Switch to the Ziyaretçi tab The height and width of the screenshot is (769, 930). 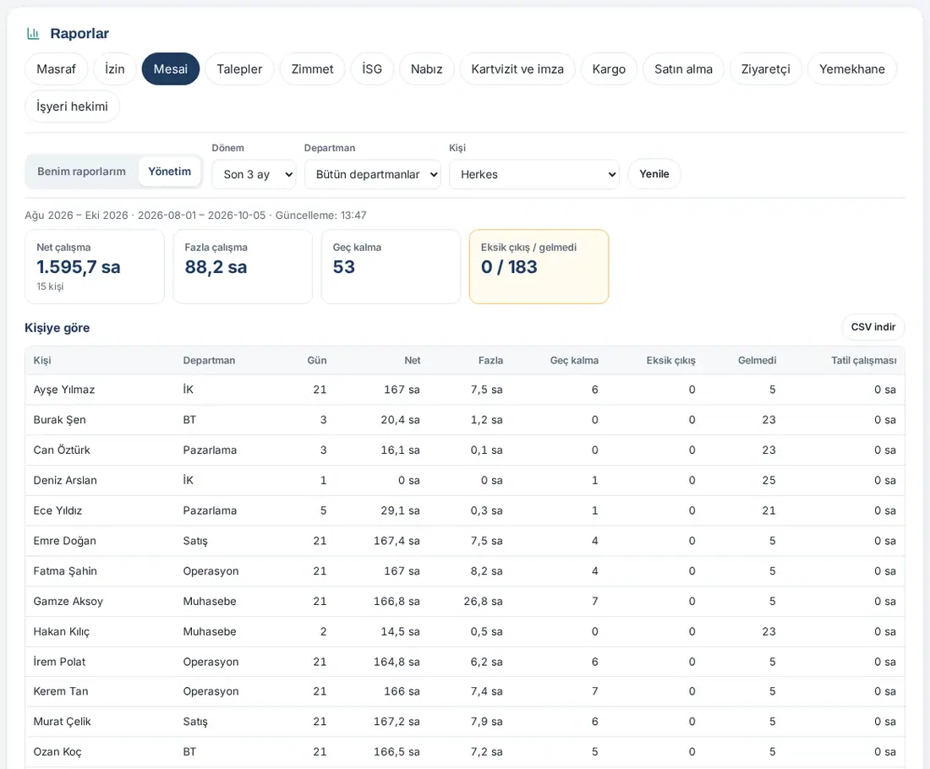click(766, 68)
